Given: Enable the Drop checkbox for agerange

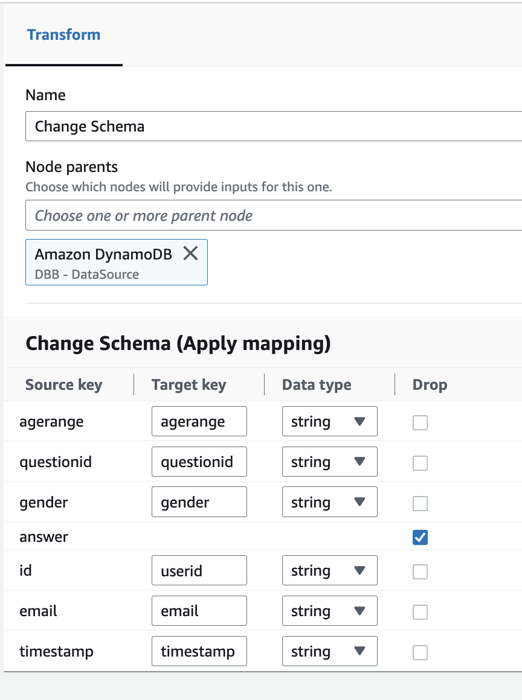Looking at the screenshot, I should tap(420, 423).
